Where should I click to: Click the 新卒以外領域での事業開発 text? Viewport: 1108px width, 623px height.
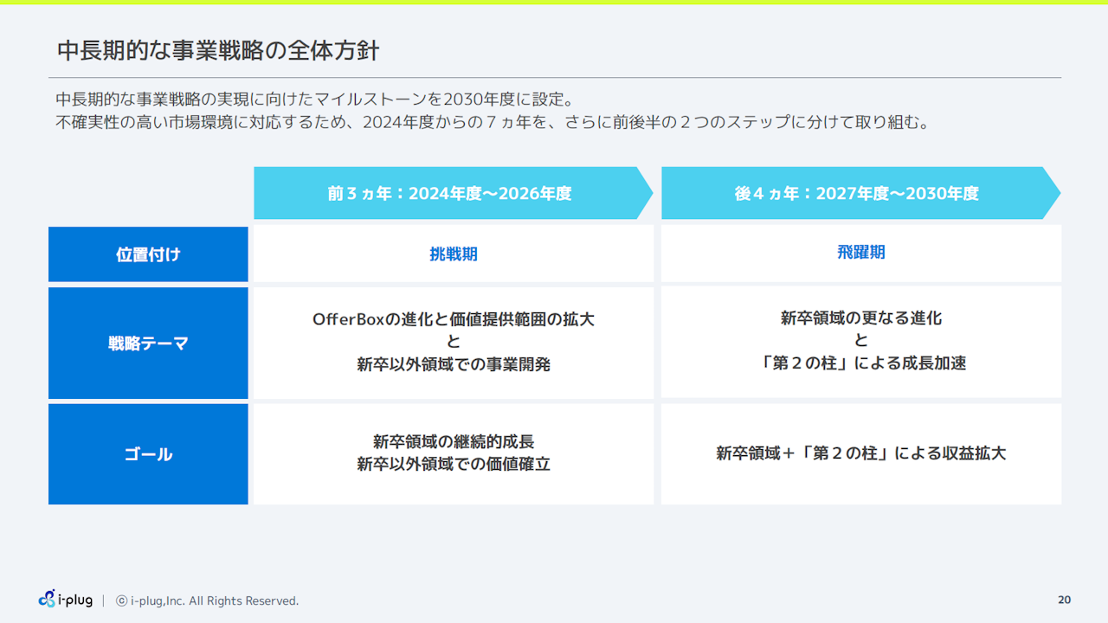point(453,365)
